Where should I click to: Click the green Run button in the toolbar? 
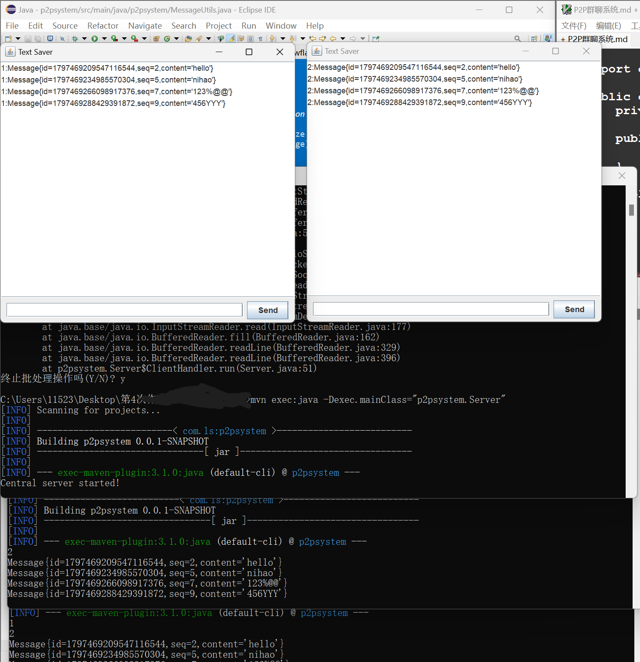pyautogui.click(x=94, y=39)
